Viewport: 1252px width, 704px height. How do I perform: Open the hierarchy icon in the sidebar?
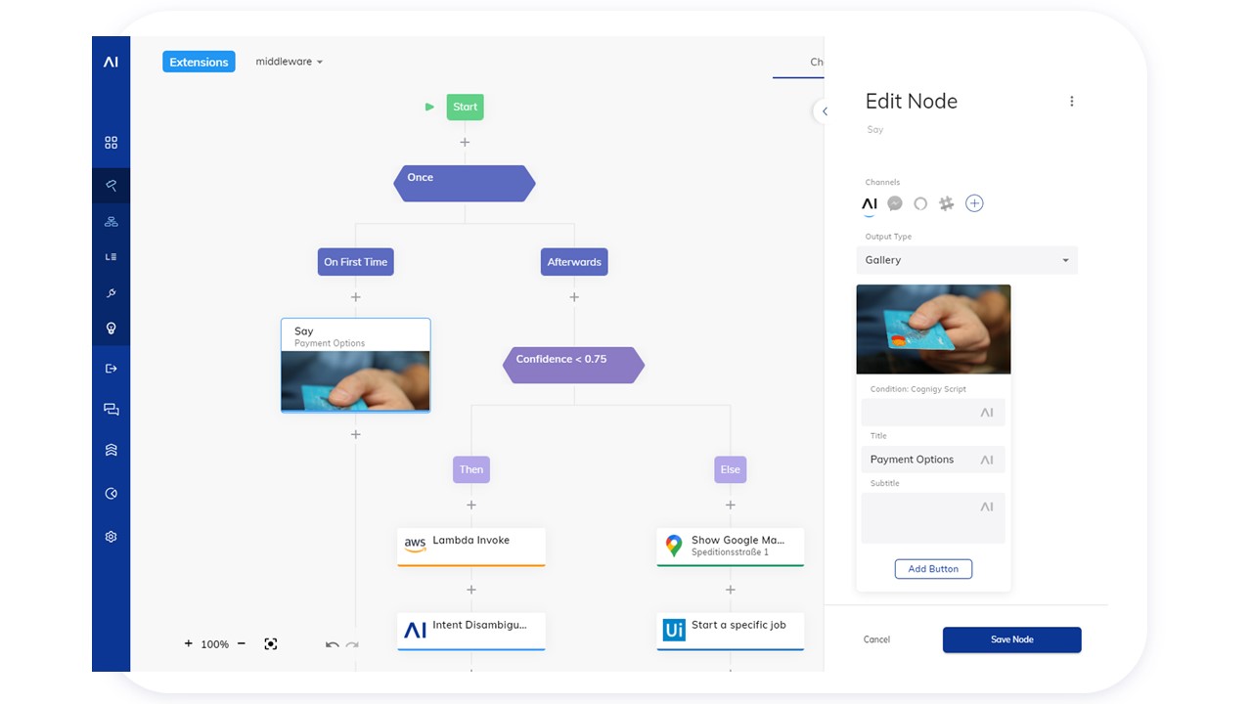tap(111, 222)
